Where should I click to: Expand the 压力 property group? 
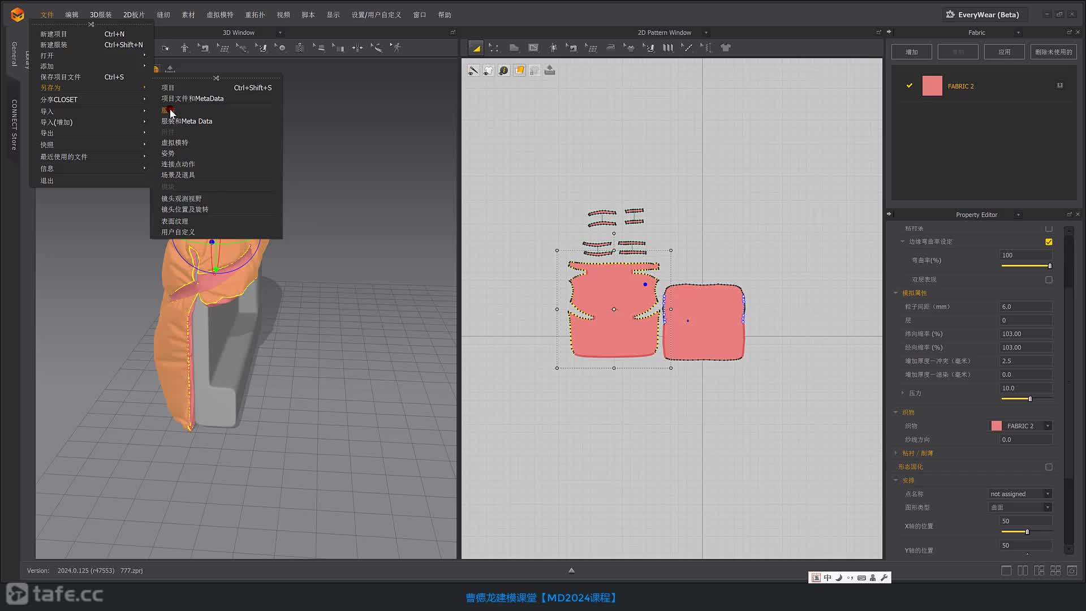[903, 393]
